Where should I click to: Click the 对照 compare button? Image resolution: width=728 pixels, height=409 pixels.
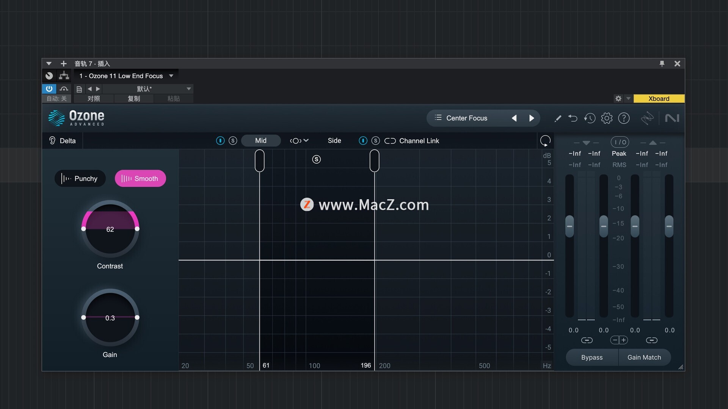pyautogui.click(x=94, y=98)
